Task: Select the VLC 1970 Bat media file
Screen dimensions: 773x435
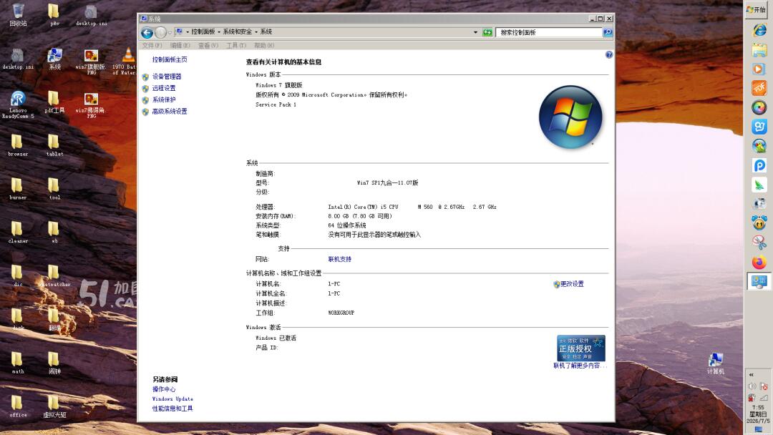Action: click(125, 62)
